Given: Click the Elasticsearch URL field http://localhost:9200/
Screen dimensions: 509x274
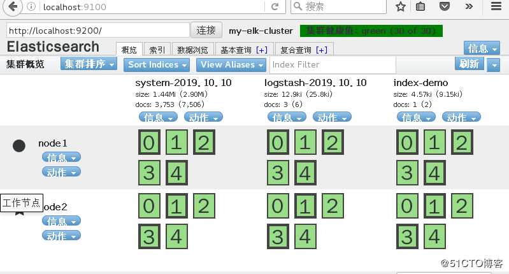Looking at the screenshot, I should pos(97,30).
